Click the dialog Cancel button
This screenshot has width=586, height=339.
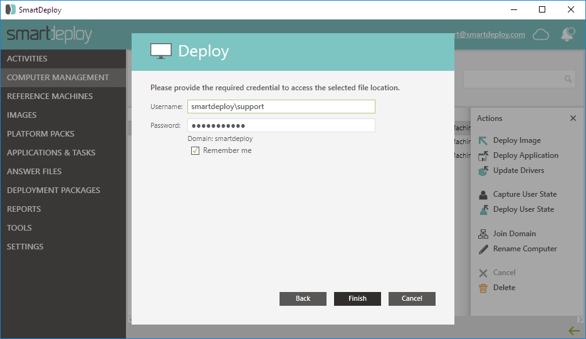point(412,299)
